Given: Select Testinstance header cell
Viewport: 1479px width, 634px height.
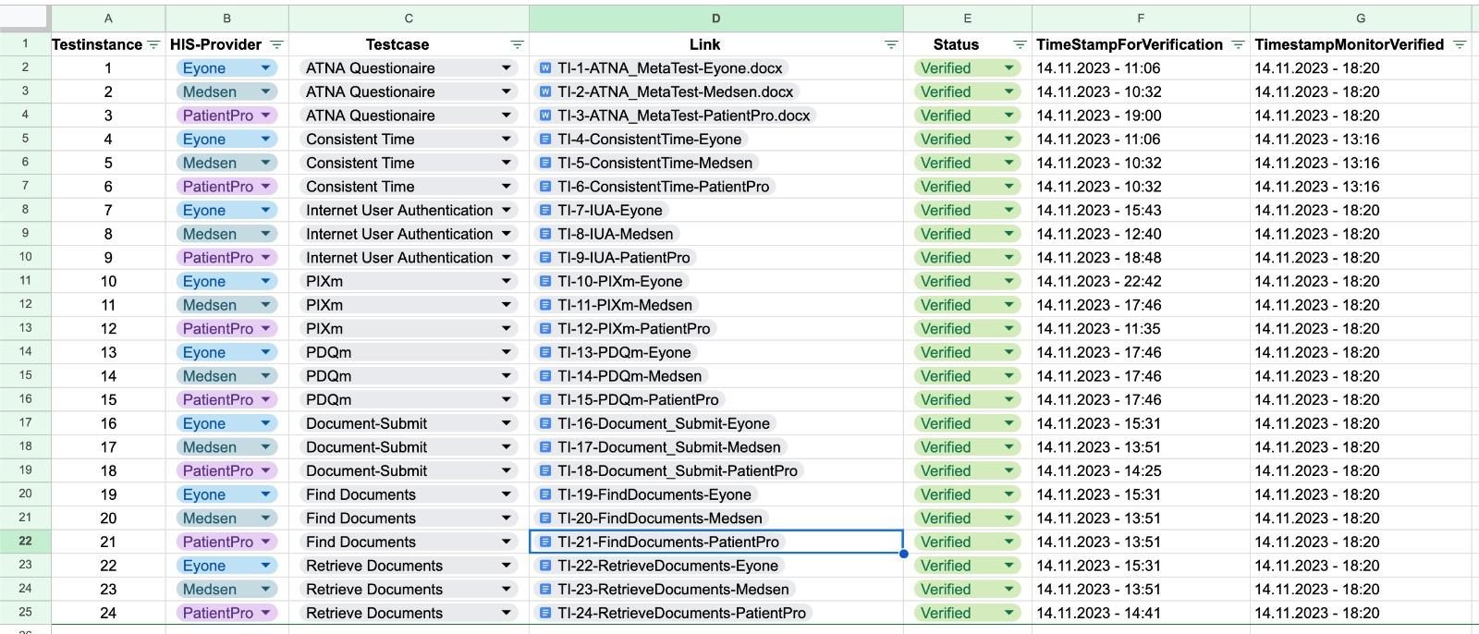Looking at the screenshot, I should [x=108, y=44].
